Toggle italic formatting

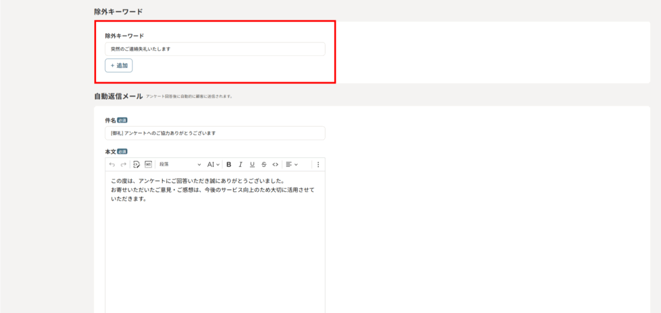[x=240, y=164]
